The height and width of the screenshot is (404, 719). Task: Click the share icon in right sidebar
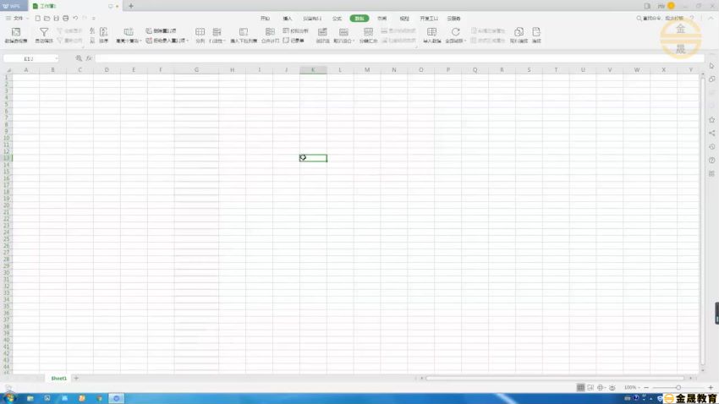click(x=711, y=133)
